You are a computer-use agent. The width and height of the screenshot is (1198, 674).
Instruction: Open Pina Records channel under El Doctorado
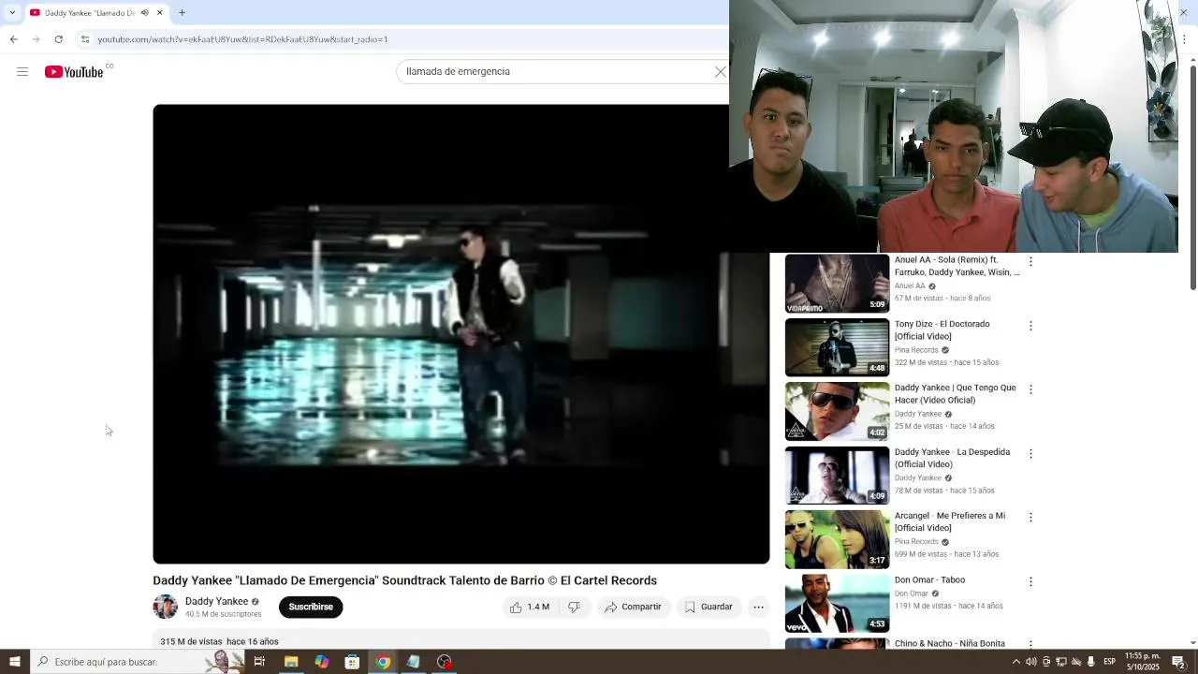tap(916, 350)
